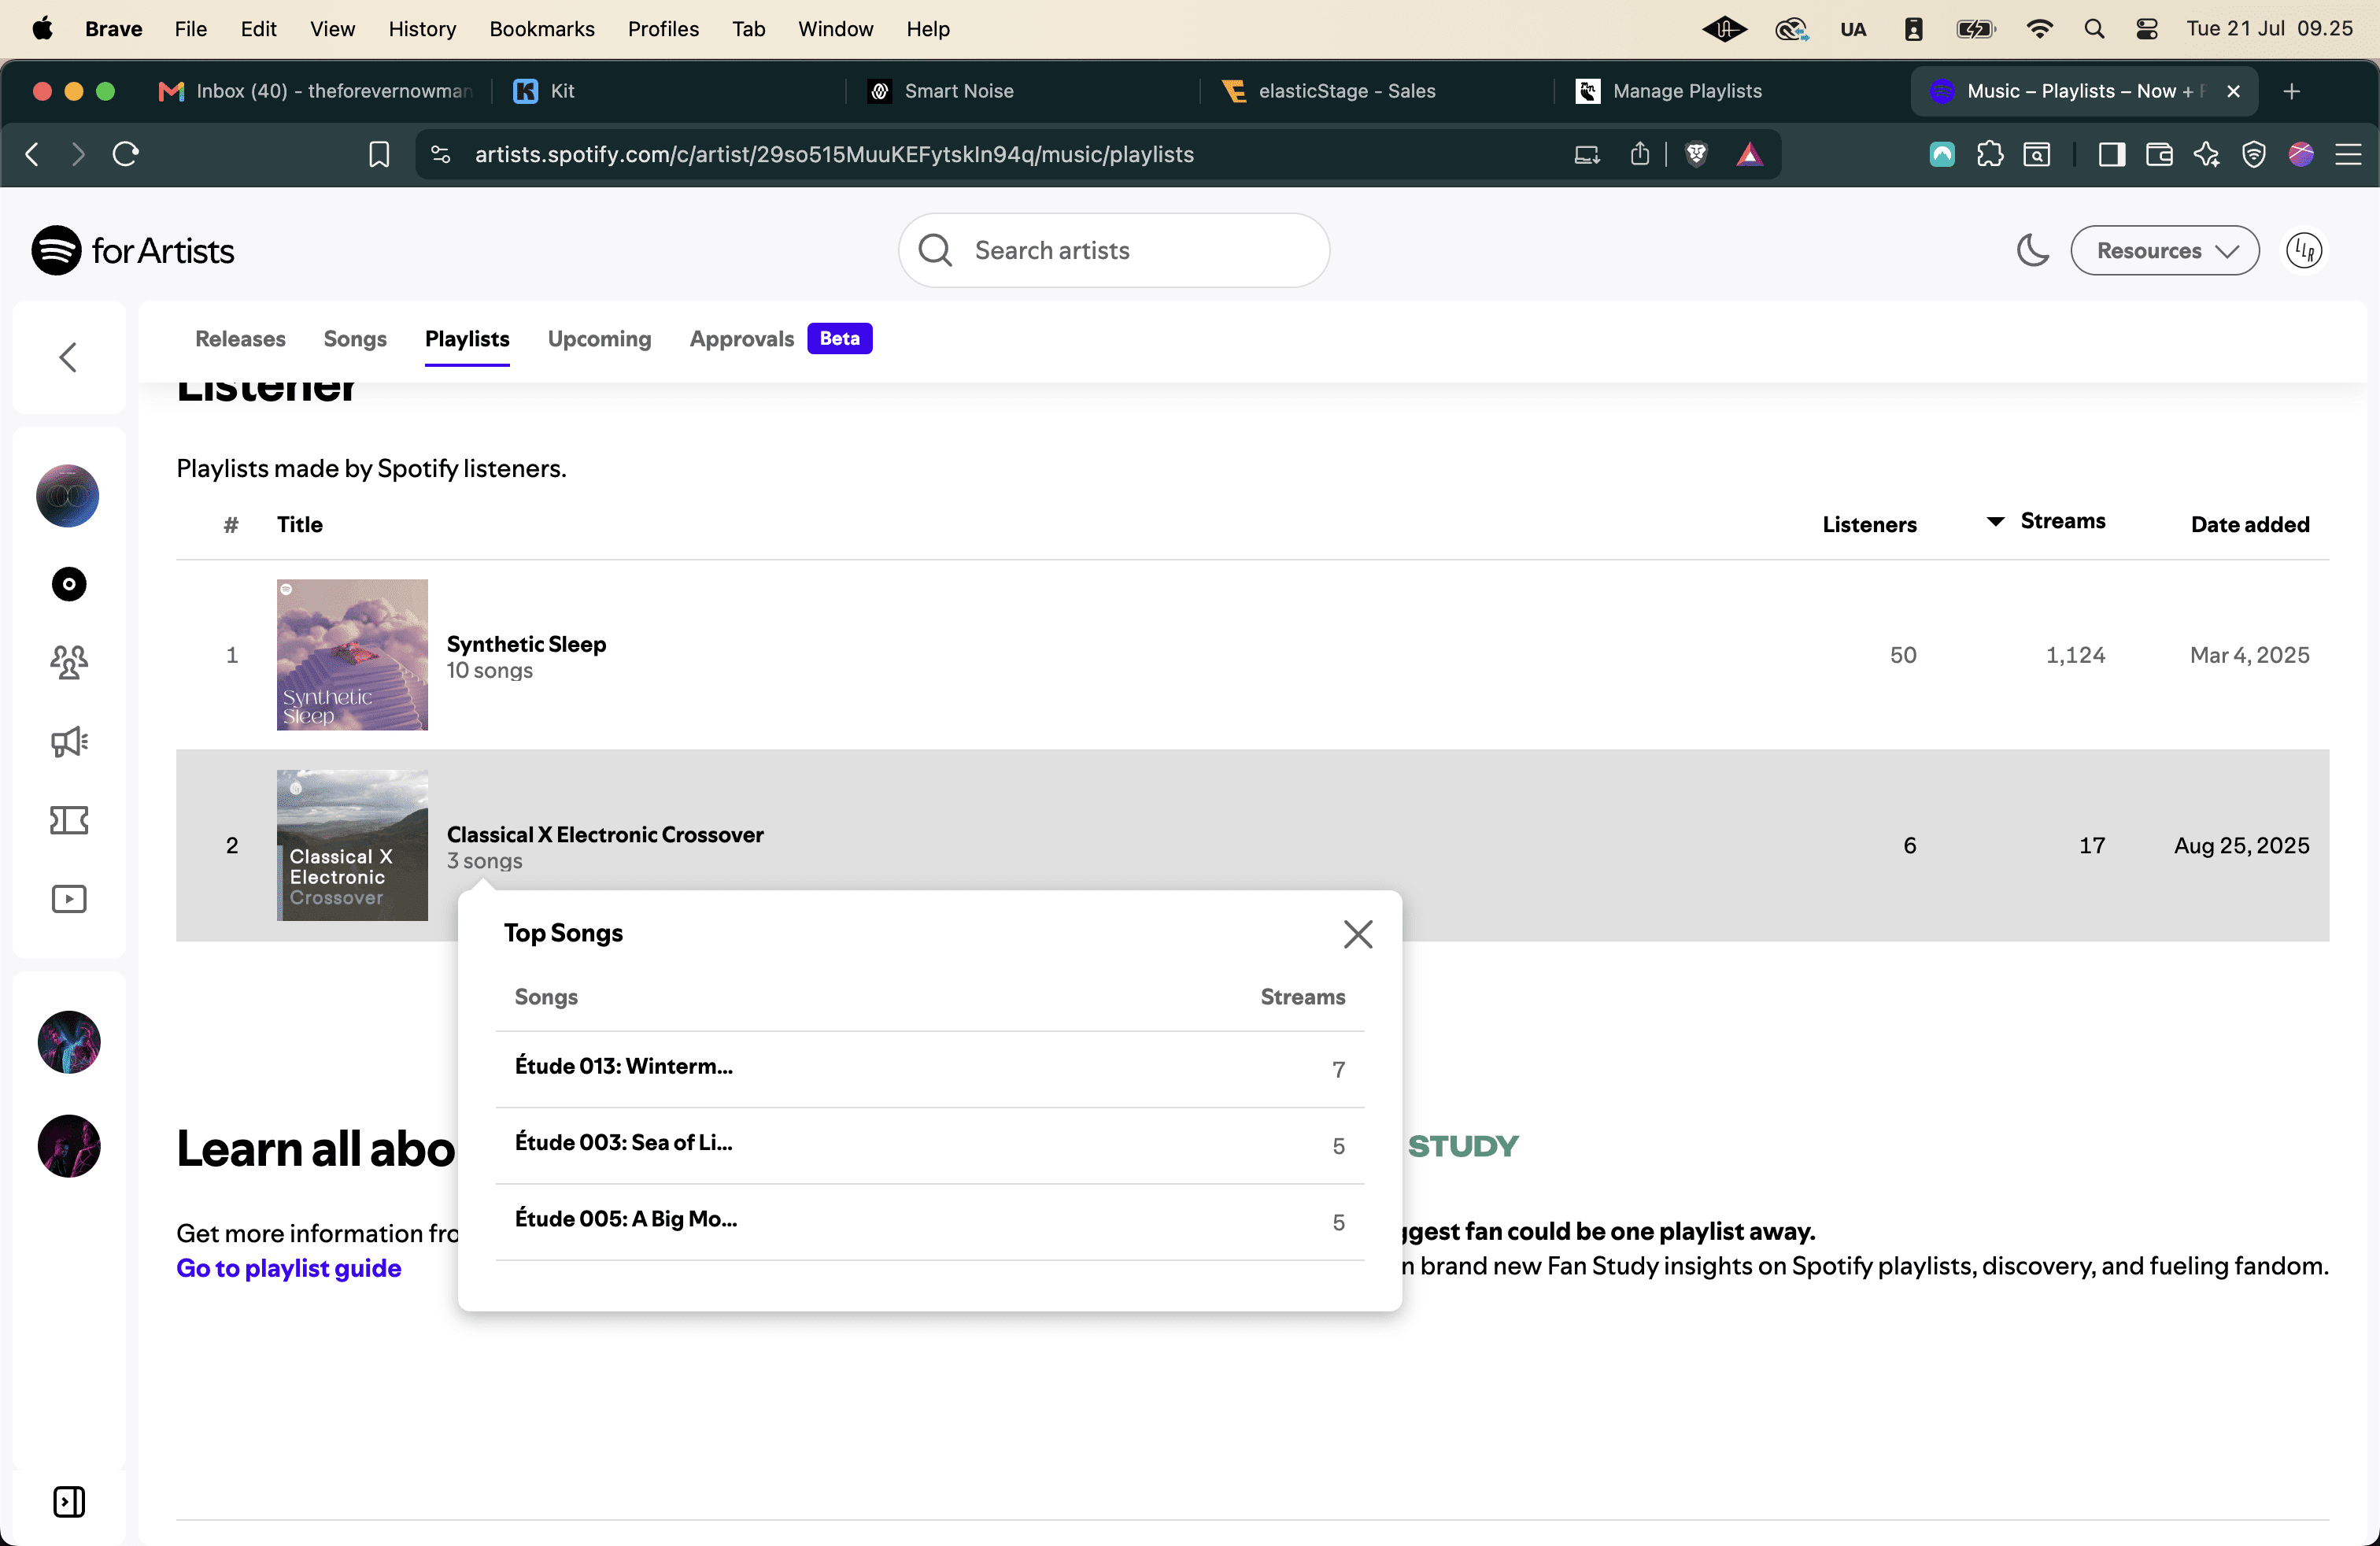
Task: Open a new browser tab
Action: [x=2292, y=91]
